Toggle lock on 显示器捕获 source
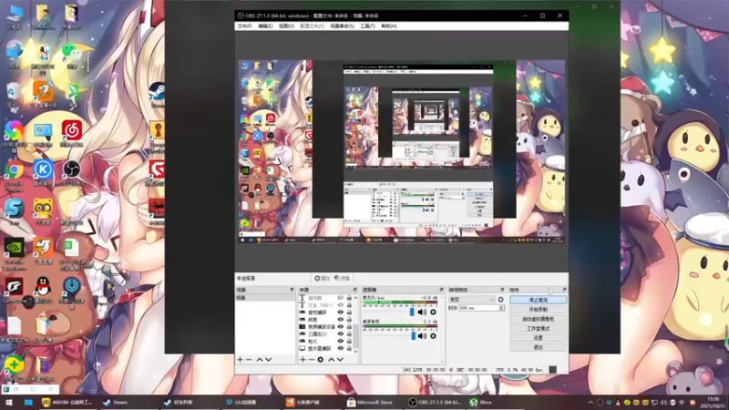The image size is (729, 410). point(349,348)
